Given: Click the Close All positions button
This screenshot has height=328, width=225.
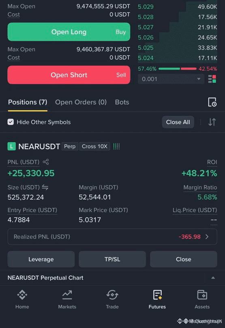Looking at the screenshot, I should [x=178, y=122].
